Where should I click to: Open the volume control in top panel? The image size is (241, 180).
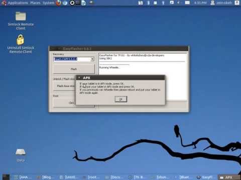(x=179, y=3)
